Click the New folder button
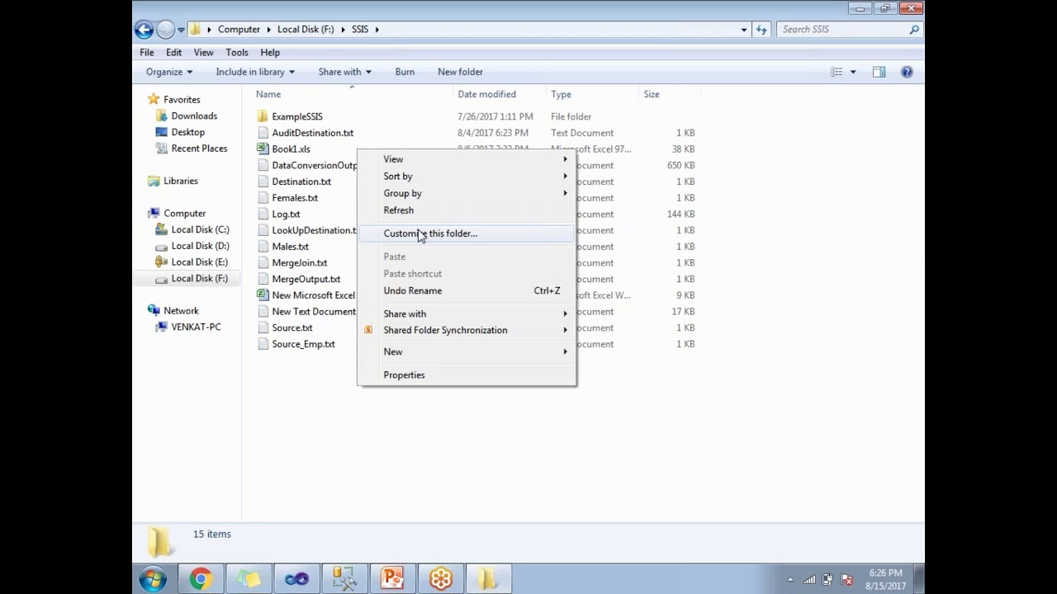This screenshot has height=594, width=1057. click(460, 72)
